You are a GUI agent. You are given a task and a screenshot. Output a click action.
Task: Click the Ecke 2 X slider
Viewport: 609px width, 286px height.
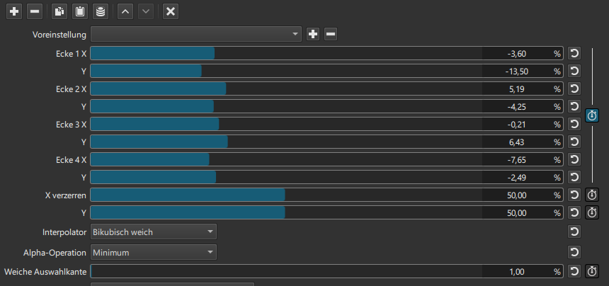tap(283, 89)
